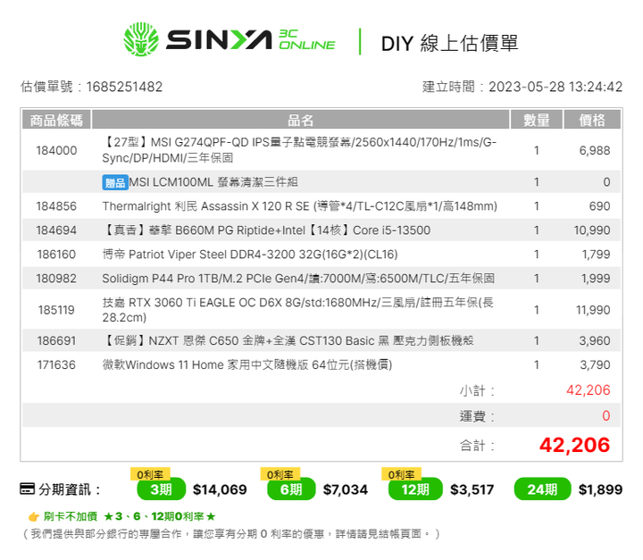The width and height of the screenshot is (643, 560).
Task: Select the 24期 installment badge
Action: (542, 489)
